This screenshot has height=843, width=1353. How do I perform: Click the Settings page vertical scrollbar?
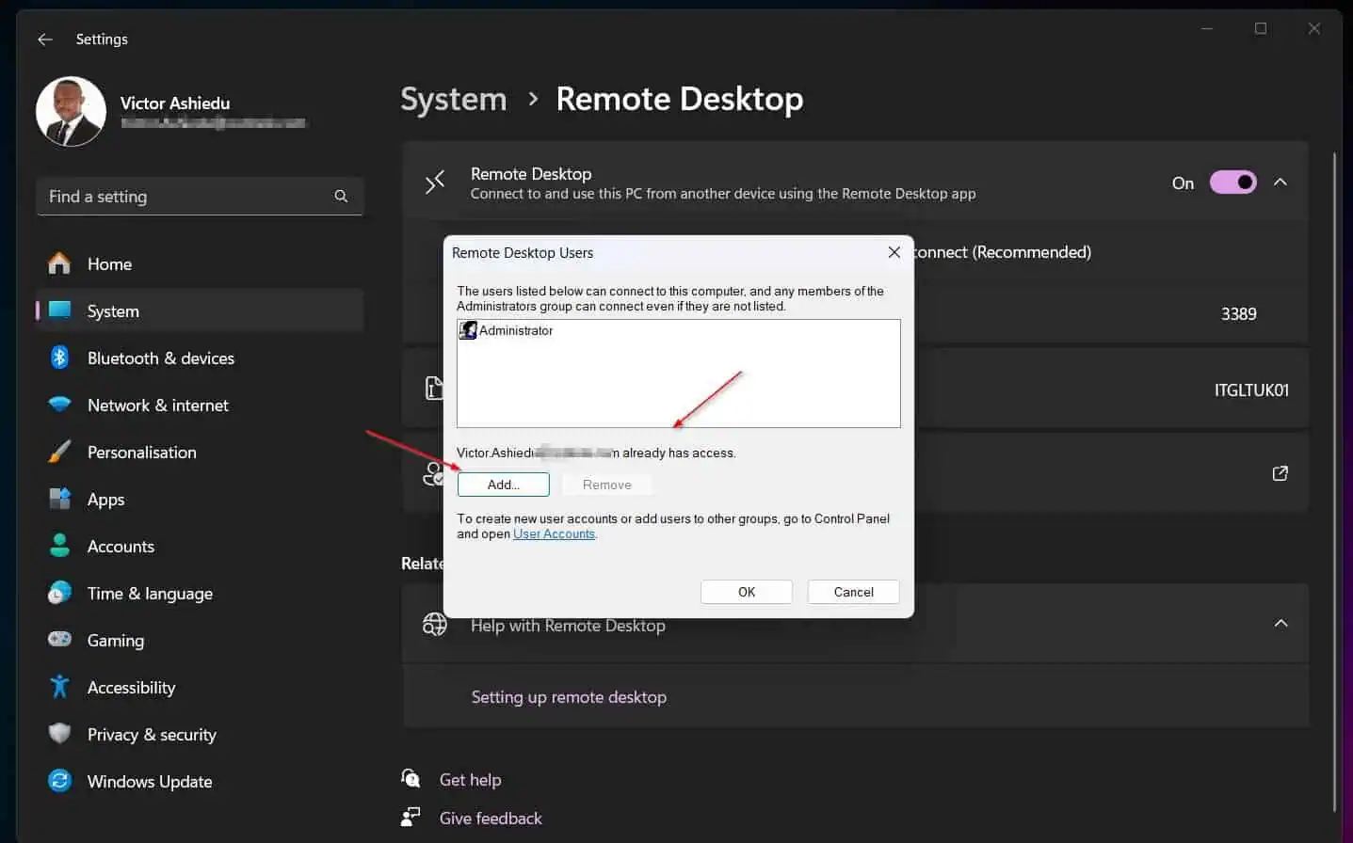point(1334,480)
